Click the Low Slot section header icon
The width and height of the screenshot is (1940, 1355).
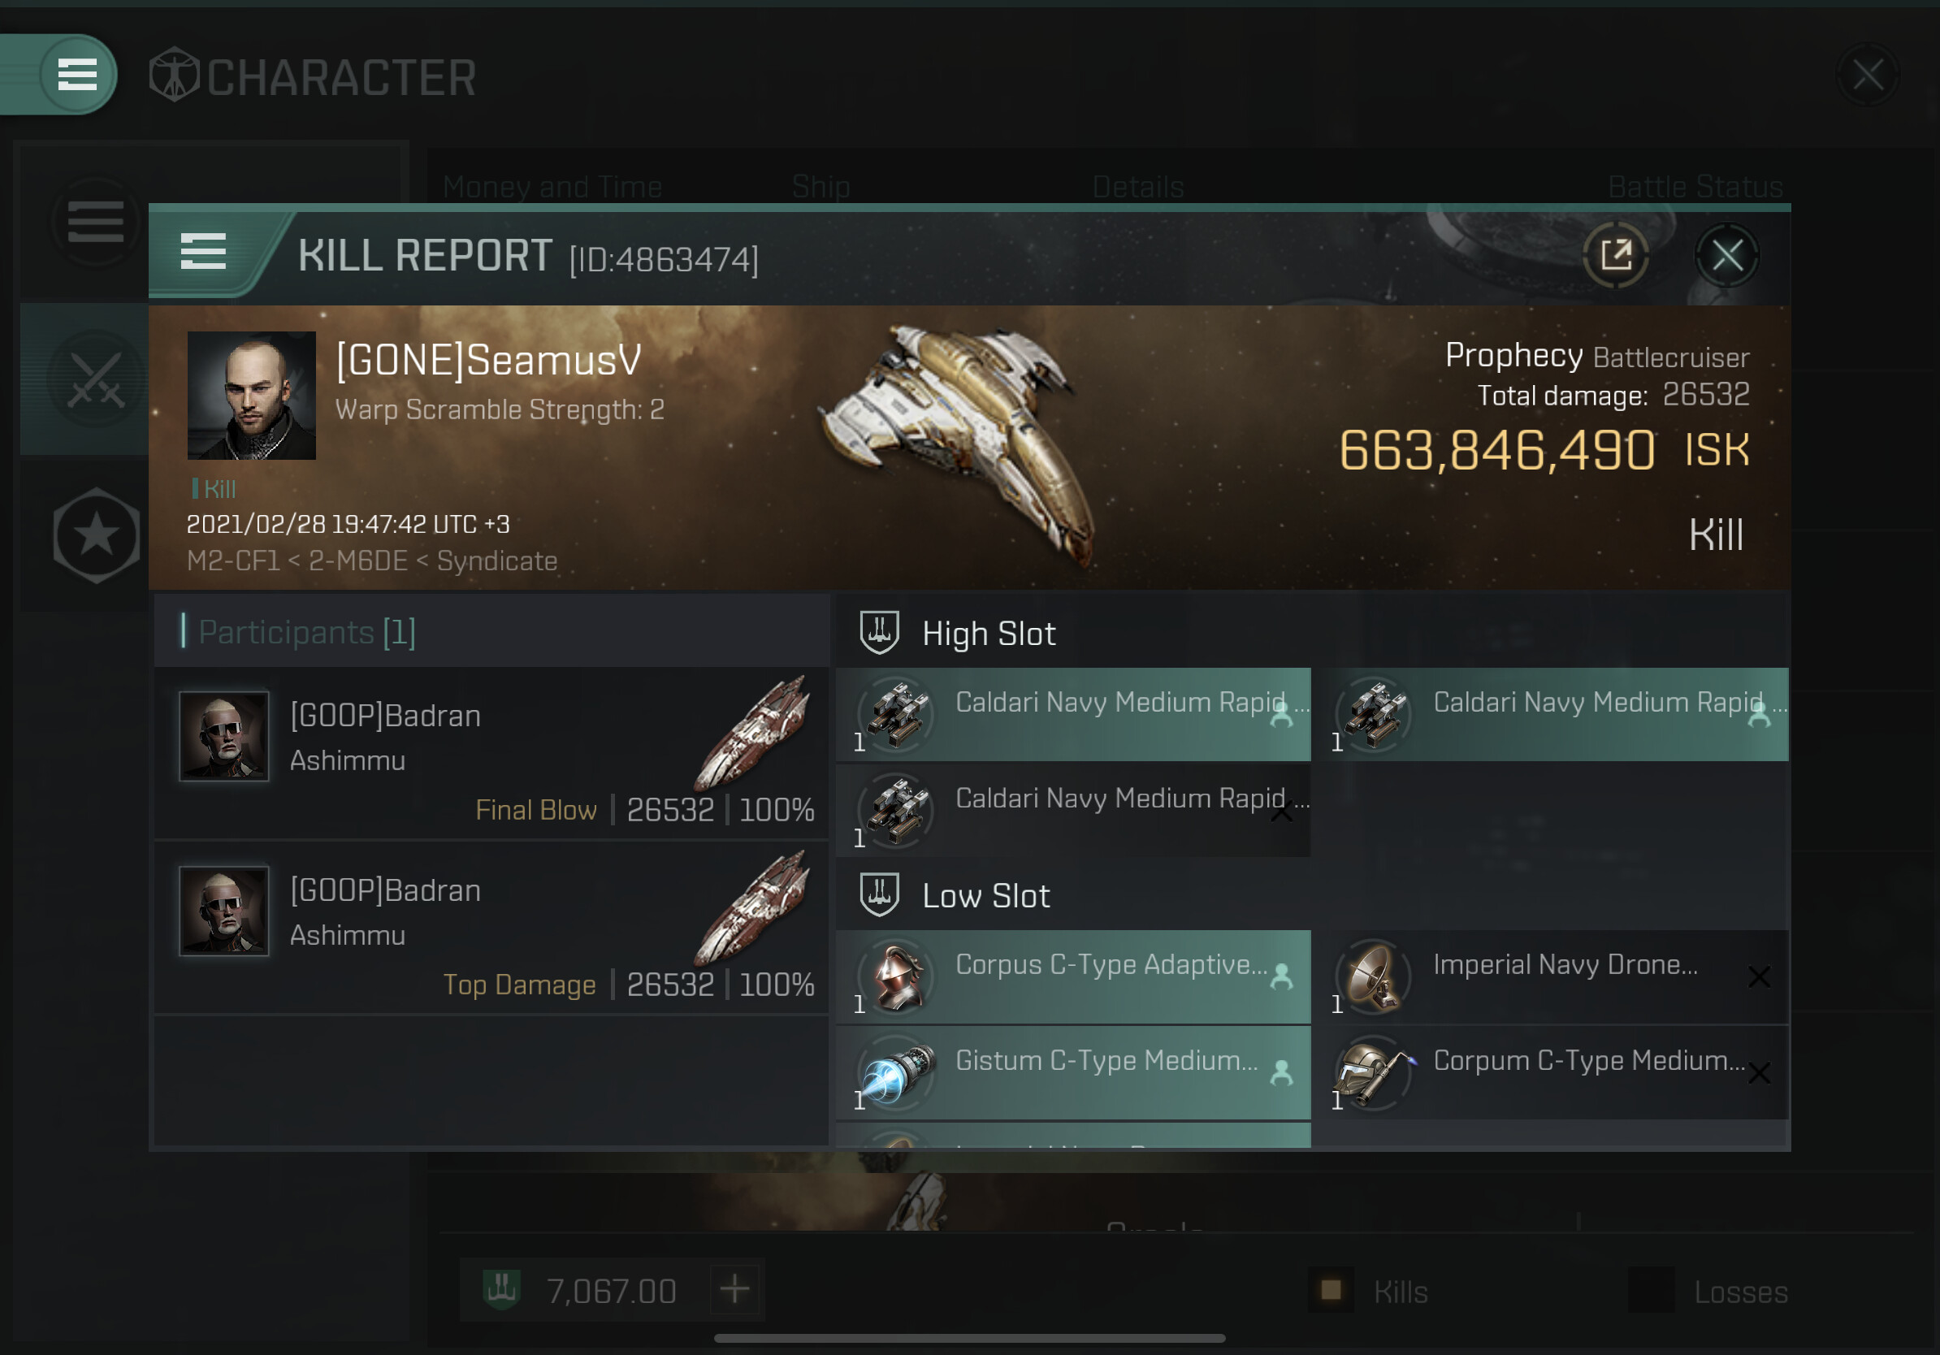pyautogui.click(x=879, y=894)
